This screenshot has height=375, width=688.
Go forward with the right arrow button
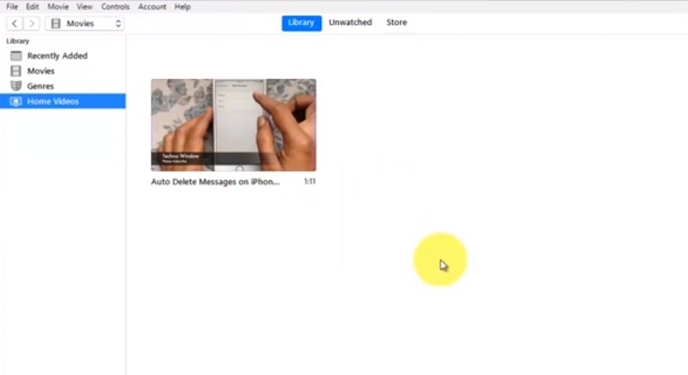click(32, 24)
